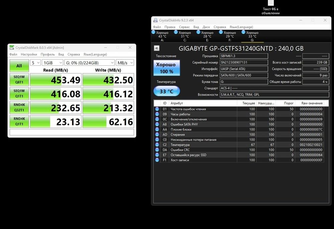Click the blue status dot for attribute C0
334x229 pixels.
(157, 140)
